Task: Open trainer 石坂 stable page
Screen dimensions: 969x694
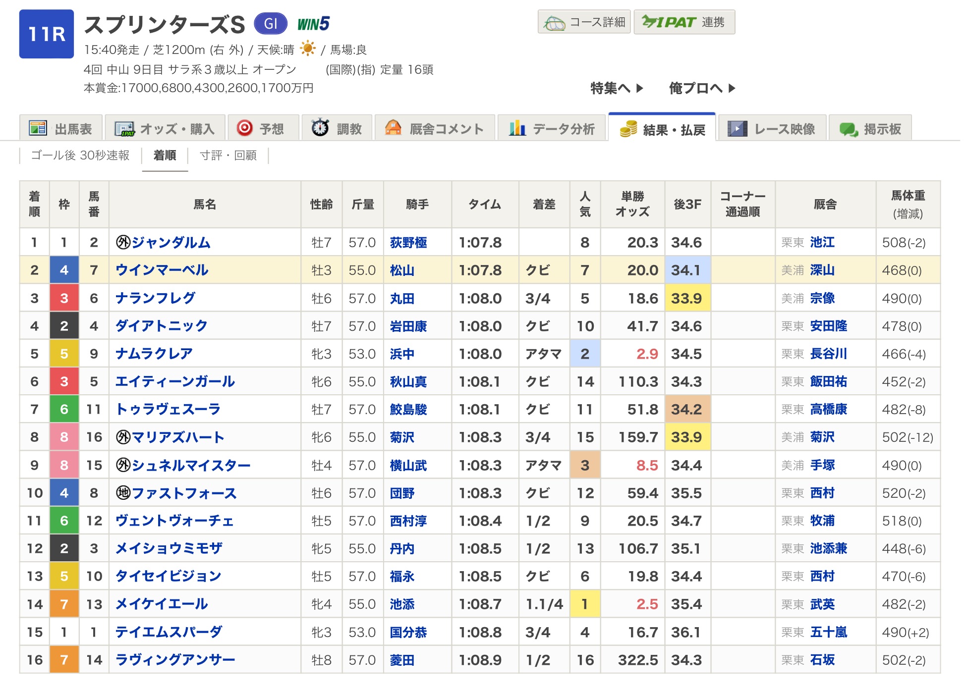Action: pyautogui.click(x=822, y=660)
